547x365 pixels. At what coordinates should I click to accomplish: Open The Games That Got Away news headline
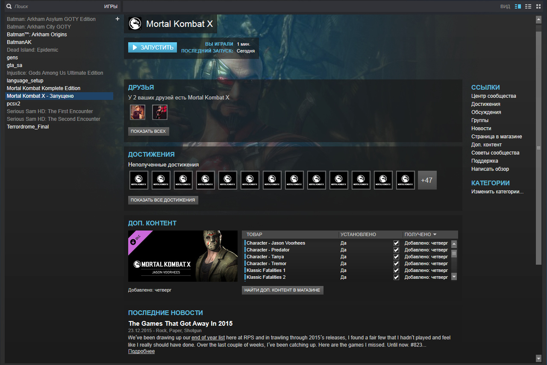point(181,324)
